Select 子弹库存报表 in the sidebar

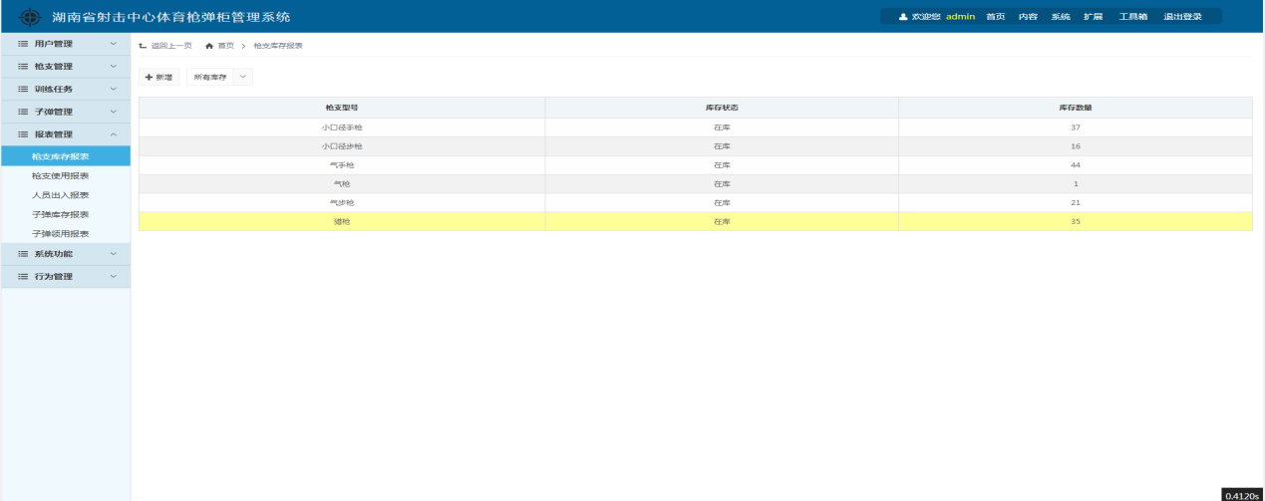[x=60, y=214]
